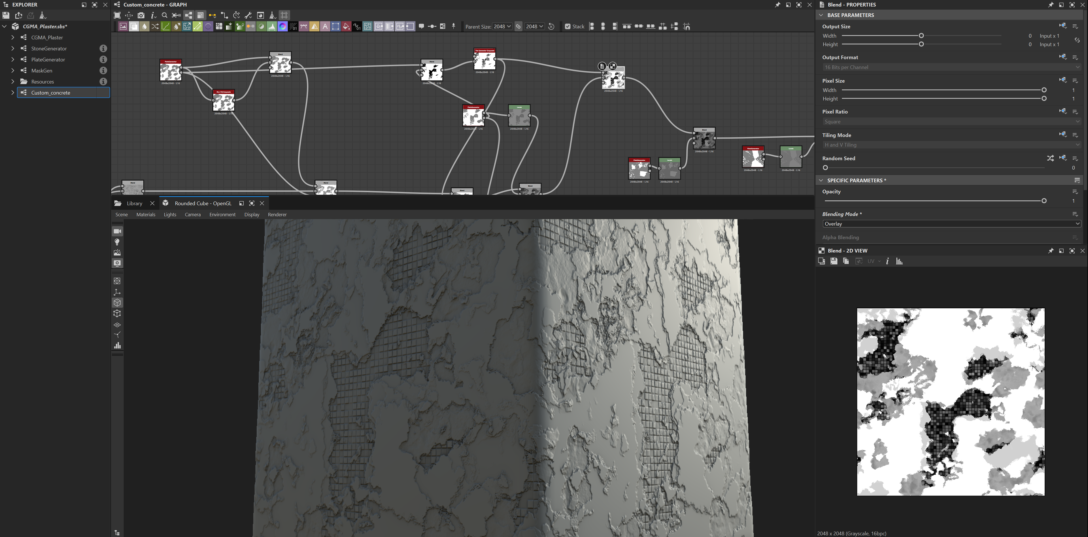1088x537 pixels.
Task: Open the Environment menu in 3D view
Action: [x=222, y=214]
